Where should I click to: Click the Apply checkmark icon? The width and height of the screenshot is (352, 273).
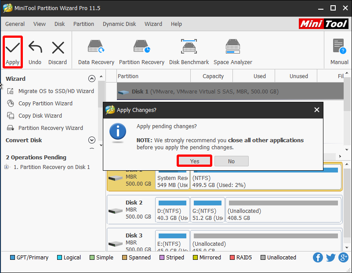pos(13,47)
